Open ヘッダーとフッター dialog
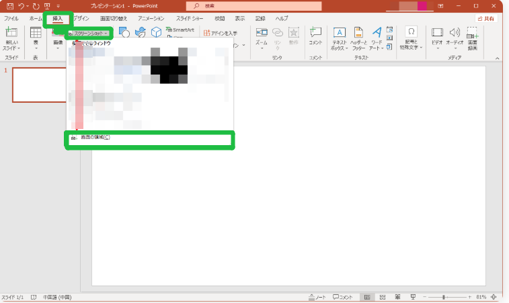This screenshot has height=303, width=509. [358, 39]
